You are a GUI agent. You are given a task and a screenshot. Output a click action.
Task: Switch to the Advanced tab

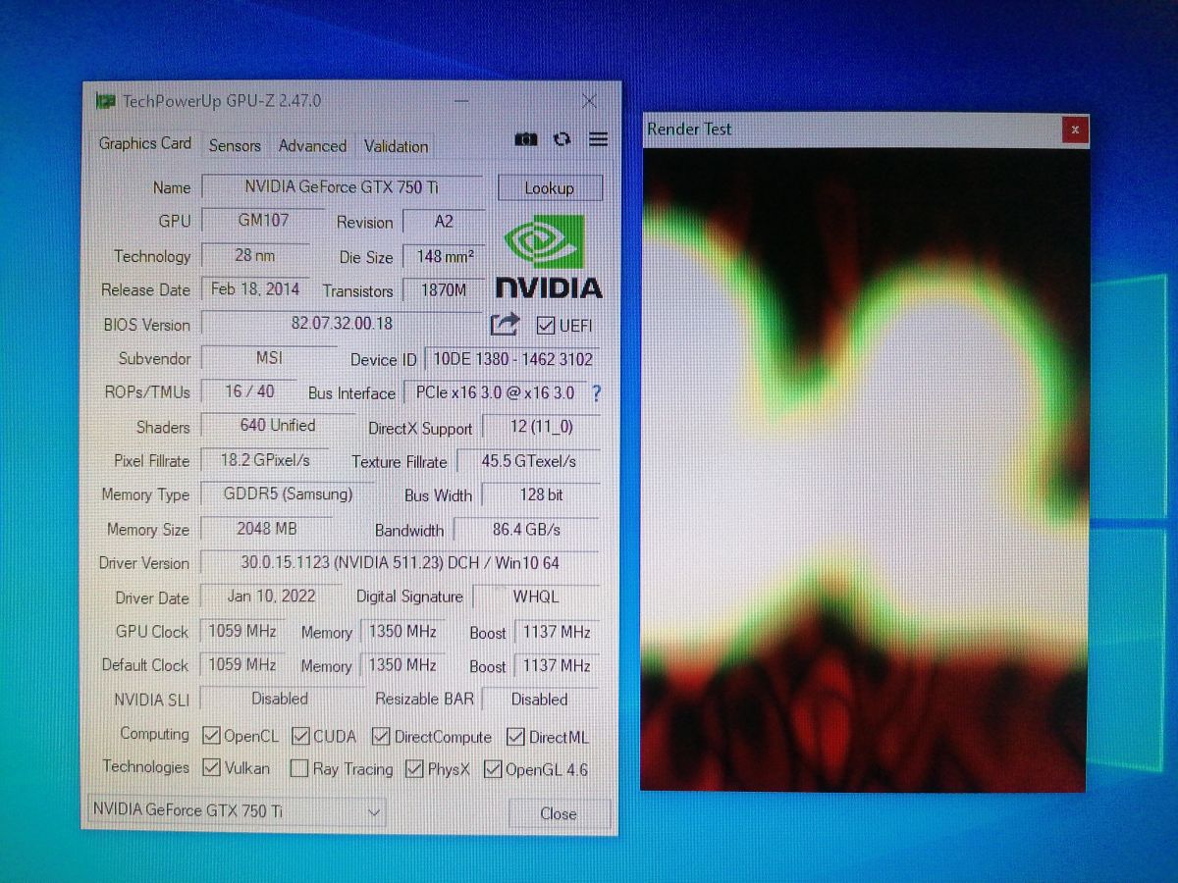(x=312, y=145)
